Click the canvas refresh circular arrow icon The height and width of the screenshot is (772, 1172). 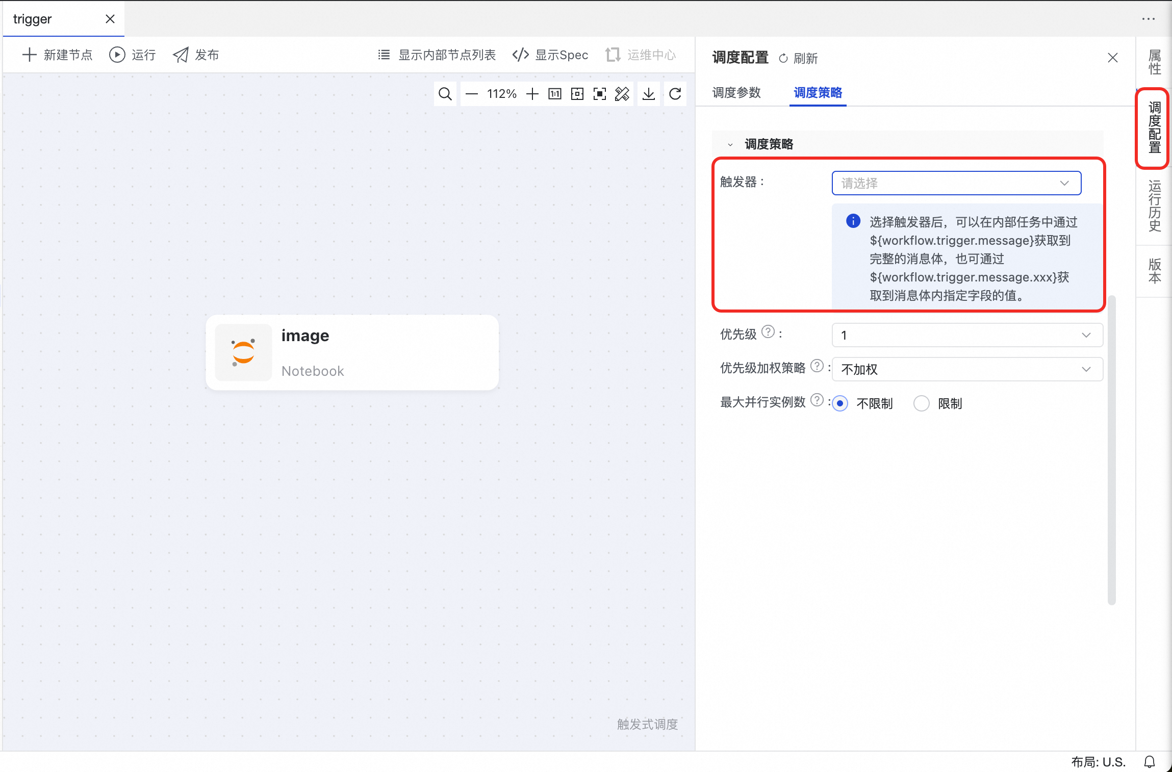point(675,94)
